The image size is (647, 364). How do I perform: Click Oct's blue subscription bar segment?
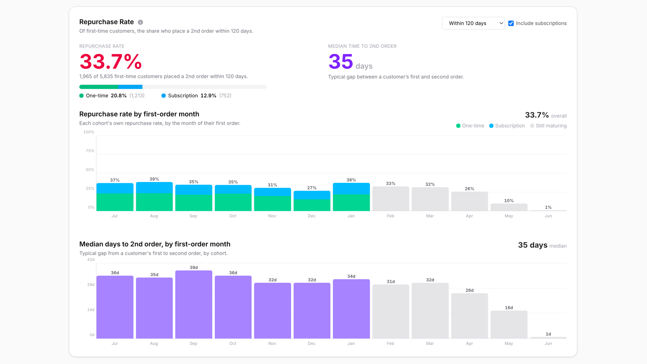tap(233, 190)
